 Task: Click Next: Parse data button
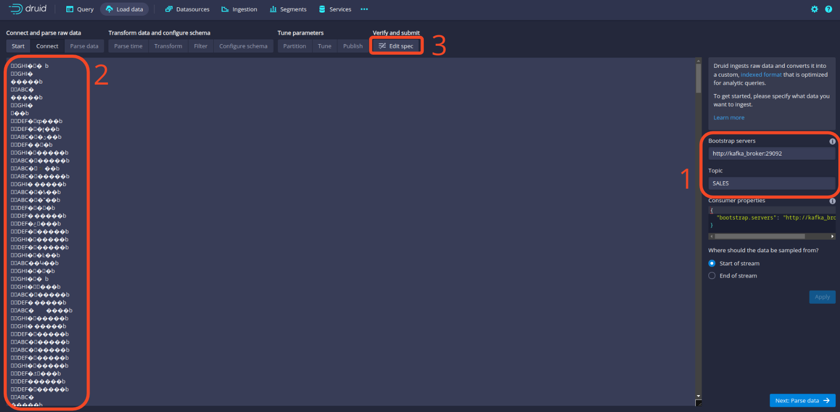point(802,400)
